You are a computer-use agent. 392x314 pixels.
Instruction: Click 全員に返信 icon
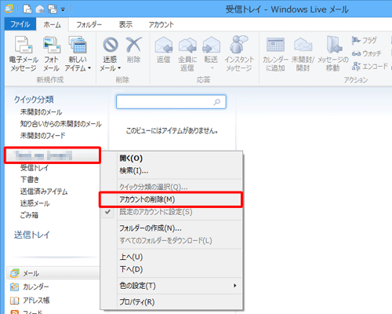pos(187,45)
